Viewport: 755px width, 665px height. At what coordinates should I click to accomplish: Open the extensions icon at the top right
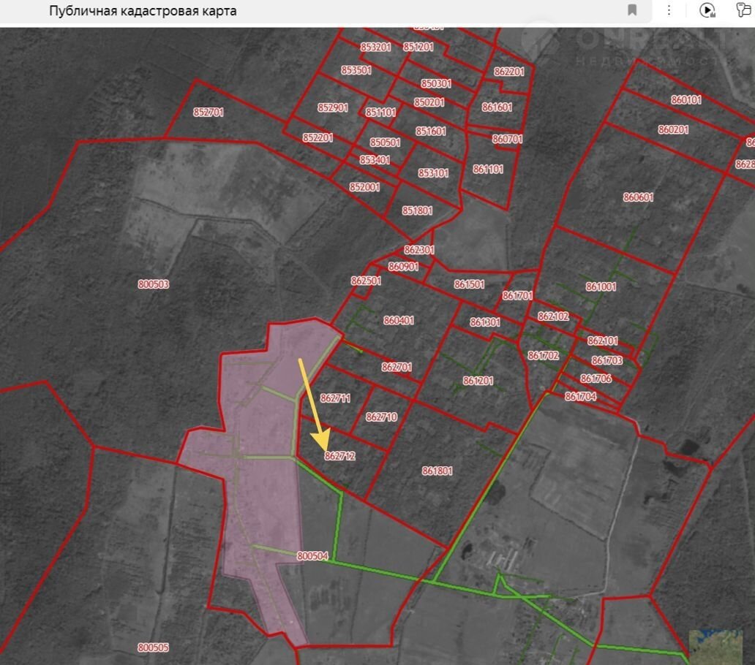(x=743, y=10)
